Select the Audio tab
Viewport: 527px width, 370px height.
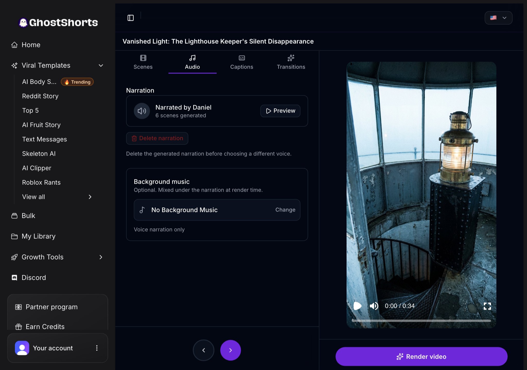click(x=192, y=62)
